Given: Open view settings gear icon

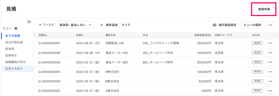Looking at the screenshot, I should tap(16, 28).
